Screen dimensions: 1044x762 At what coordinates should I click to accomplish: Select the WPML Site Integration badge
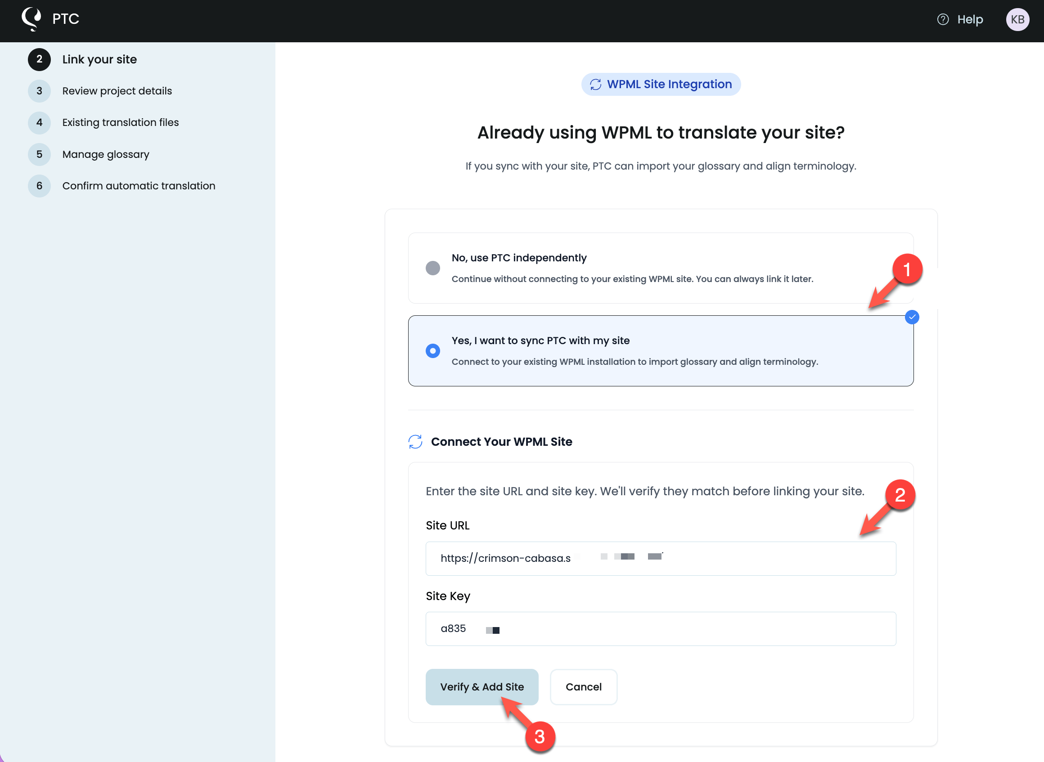point(661,85)
